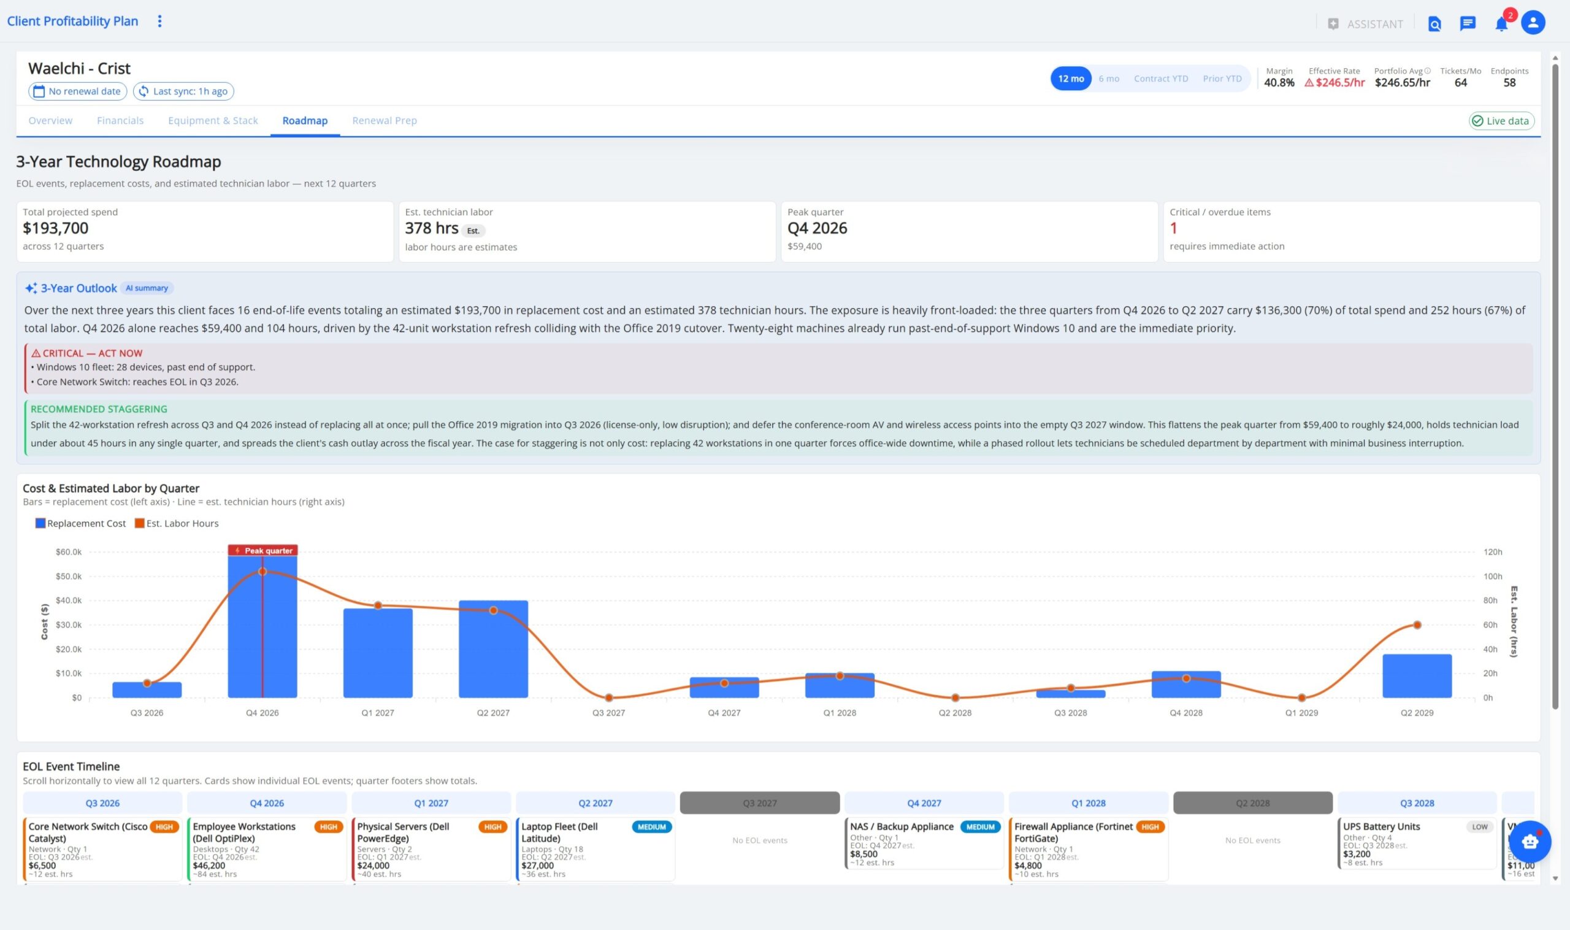The width and height of the screenshot is (1570, 930).
Task: Select the Q1 2027 timeline column header
Action: (x=431, y=803)
